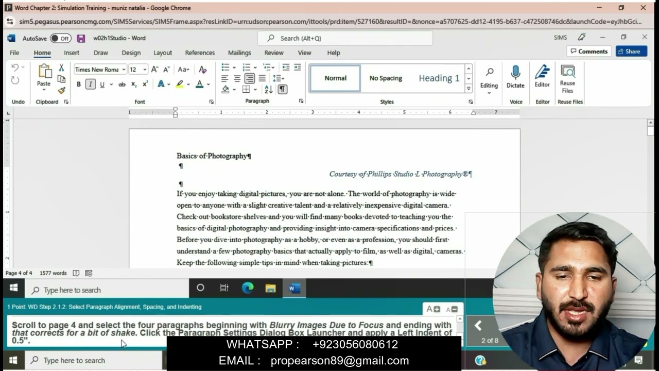The image size is (659, 371).
Task: Open the bullets list dropdown arrow
Action: click(234, 68)
